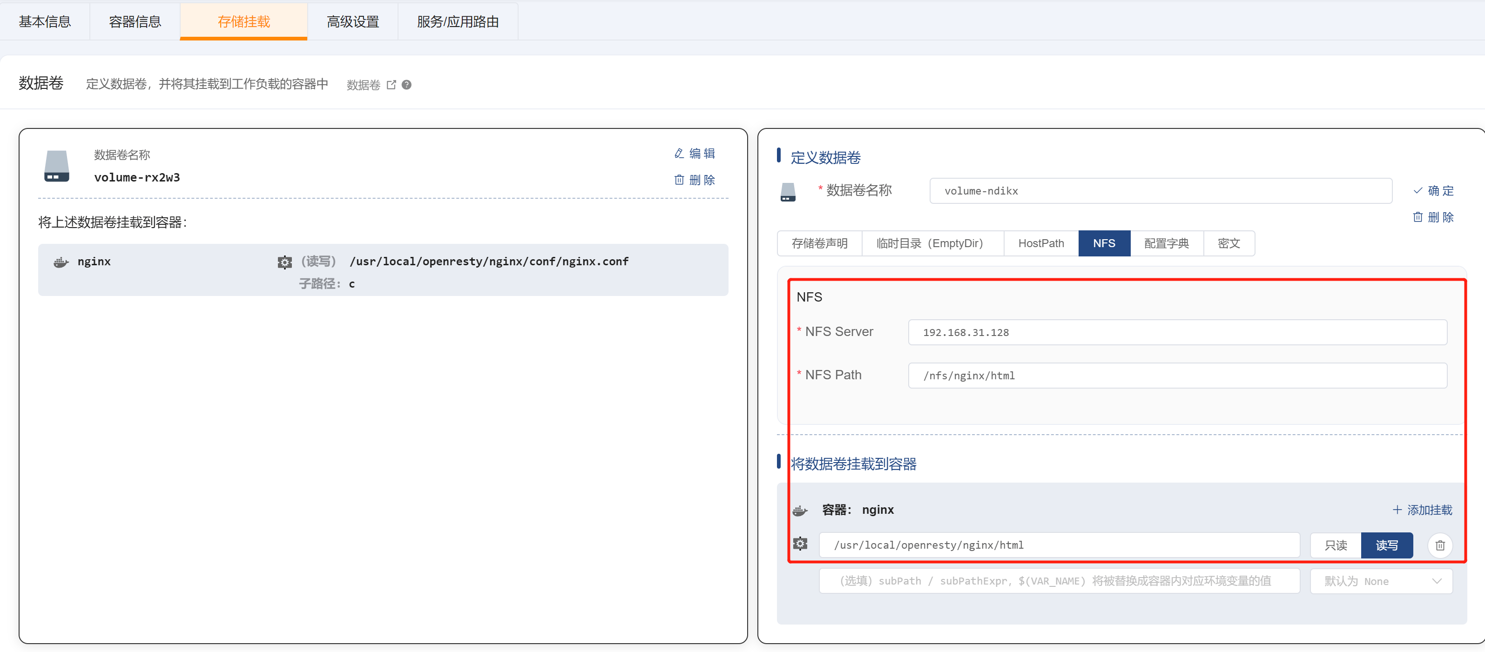
Task: Keep the mount as 读写 read-write mode
Action: [1387, 545]
